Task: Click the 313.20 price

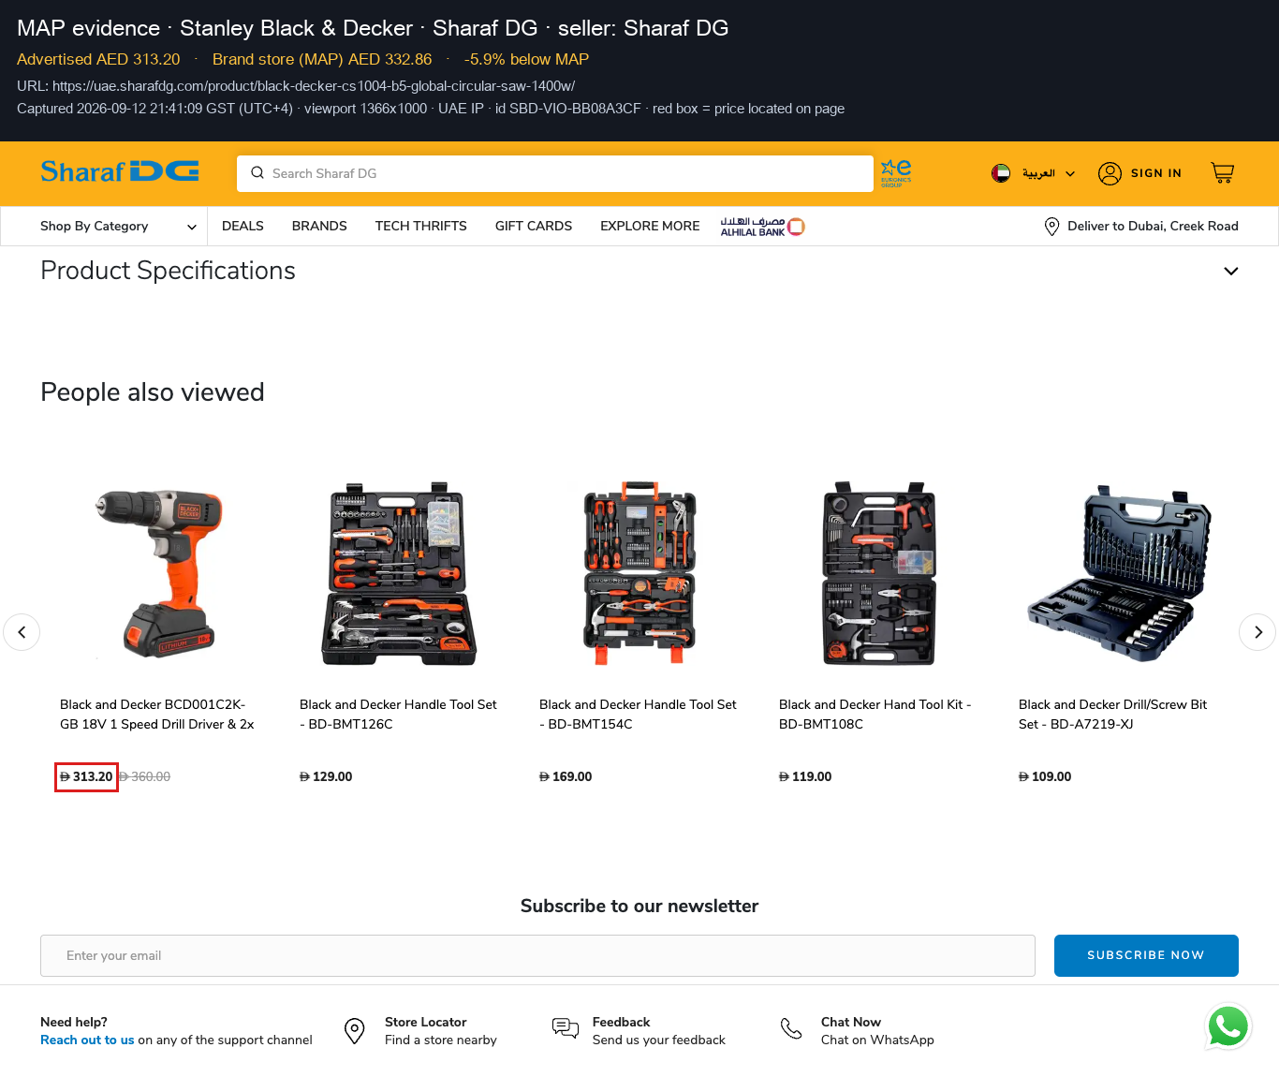Action: coord(86,777)
